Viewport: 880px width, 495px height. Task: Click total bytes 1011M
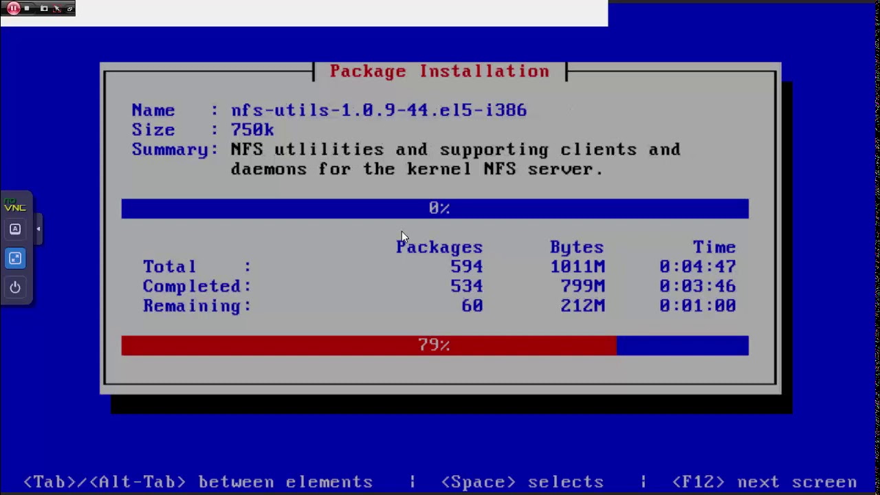(x=577, y=267)
